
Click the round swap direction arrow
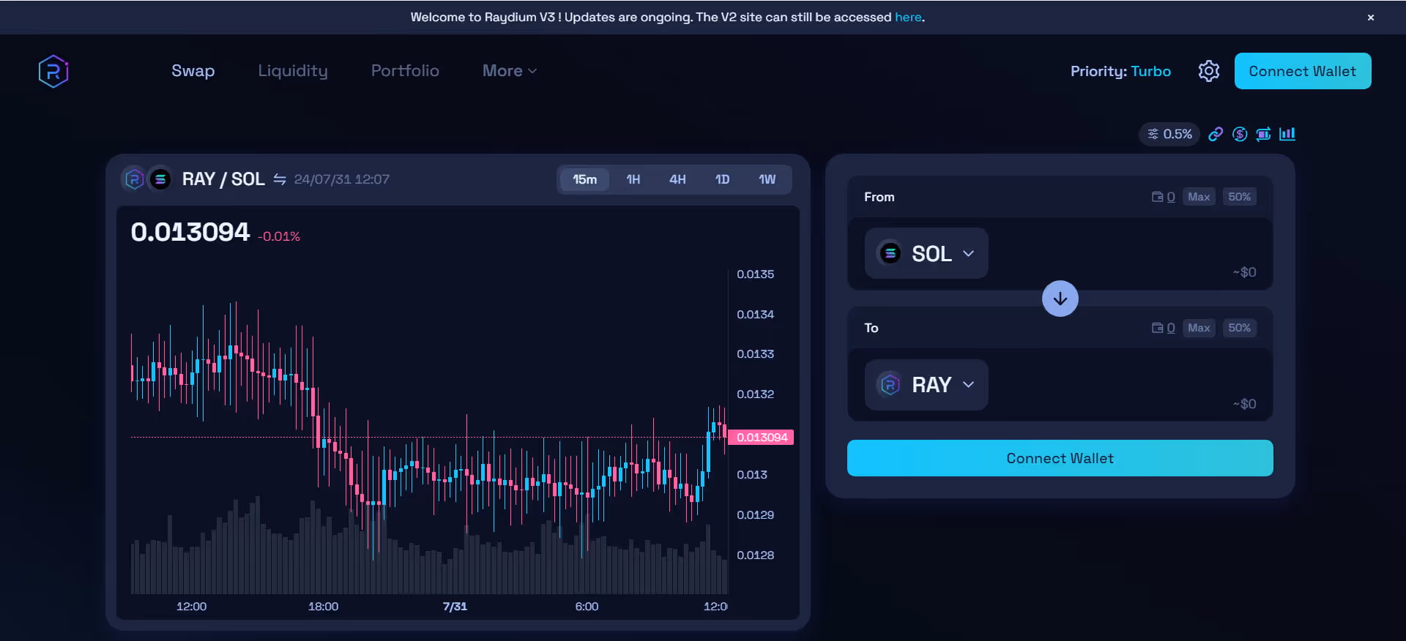pos(1060,299)
